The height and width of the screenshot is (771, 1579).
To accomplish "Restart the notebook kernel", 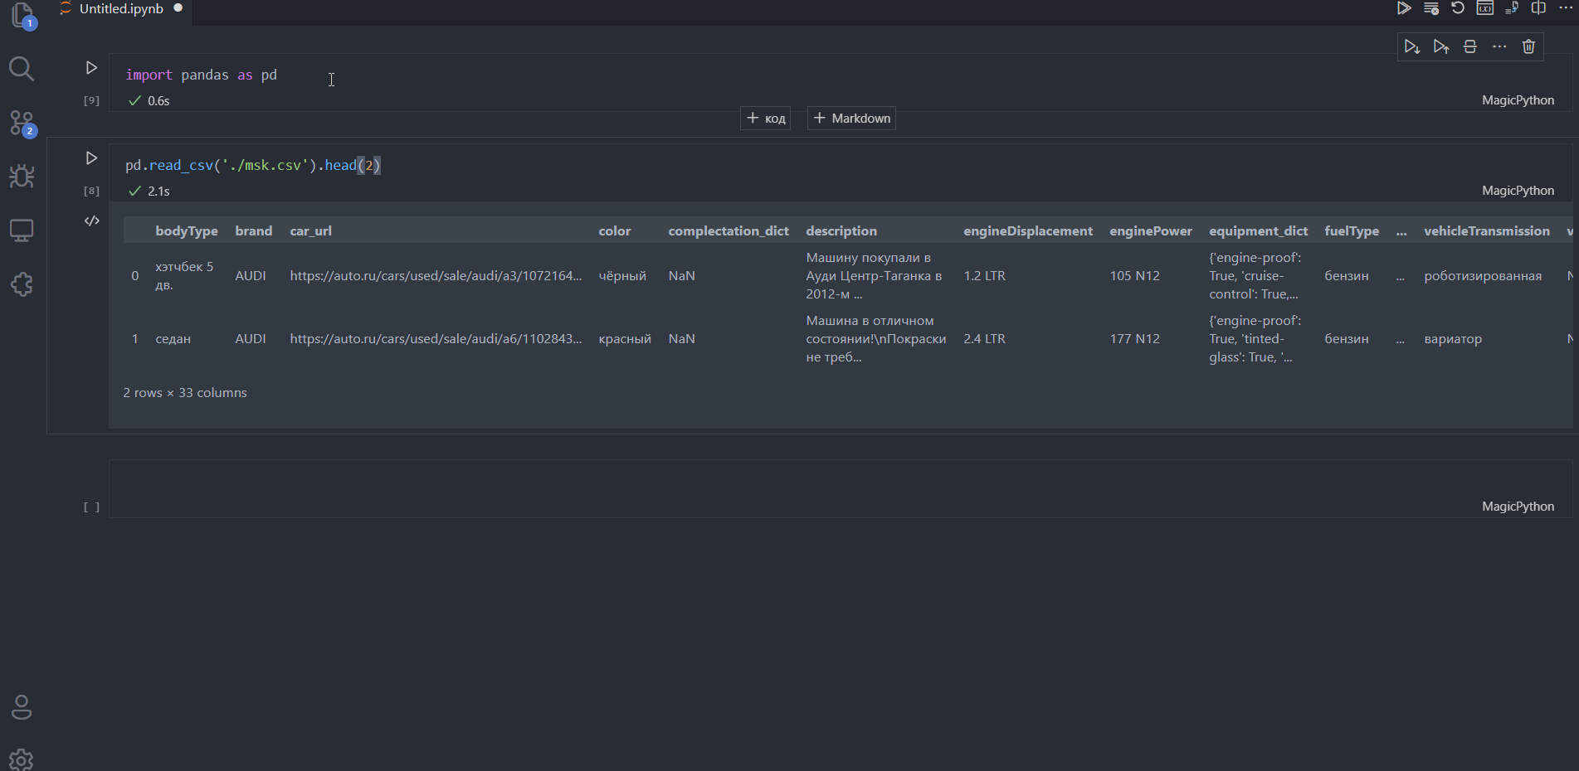I will click(1458, 8).
